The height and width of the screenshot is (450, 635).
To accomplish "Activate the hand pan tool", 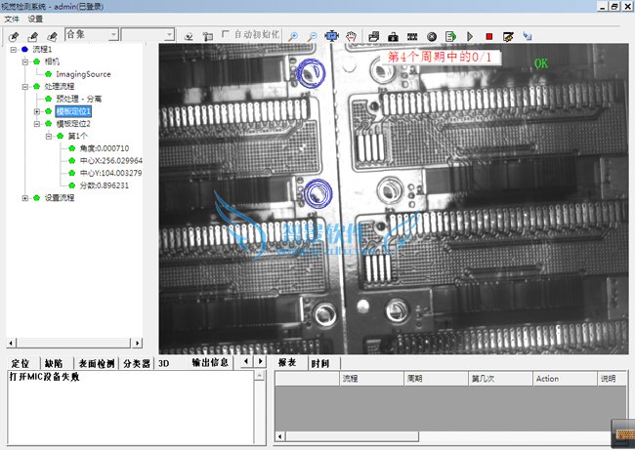I will (351, 35).
